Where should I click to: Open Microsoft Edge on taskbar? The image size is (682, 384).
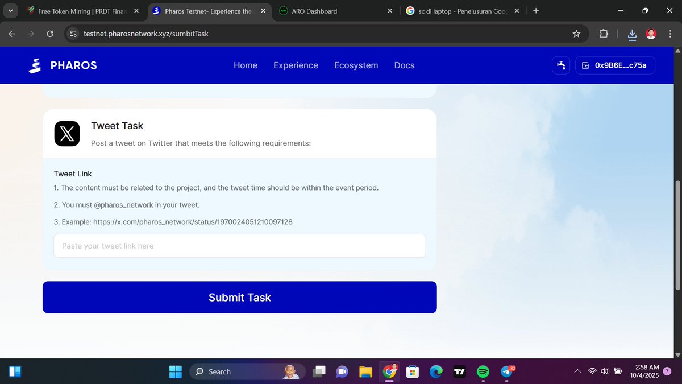pos(436,371)
